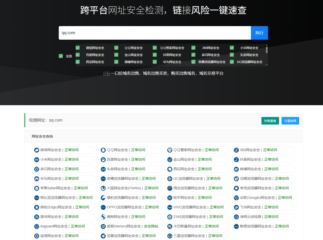323x240 pixels.
Task: Click the URL input field containing qq.com
Action: point(155,33)
